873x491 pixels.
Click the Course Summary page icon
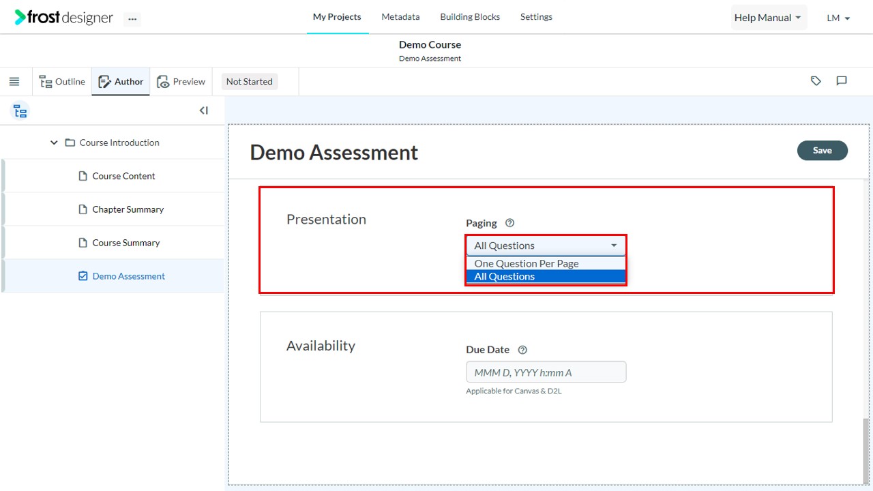[x=83, y=243]
